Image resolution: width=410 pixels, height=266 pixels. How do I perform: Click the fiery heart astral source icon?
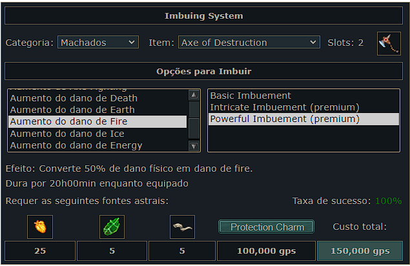pyautogui.click(x=40, y=227)
